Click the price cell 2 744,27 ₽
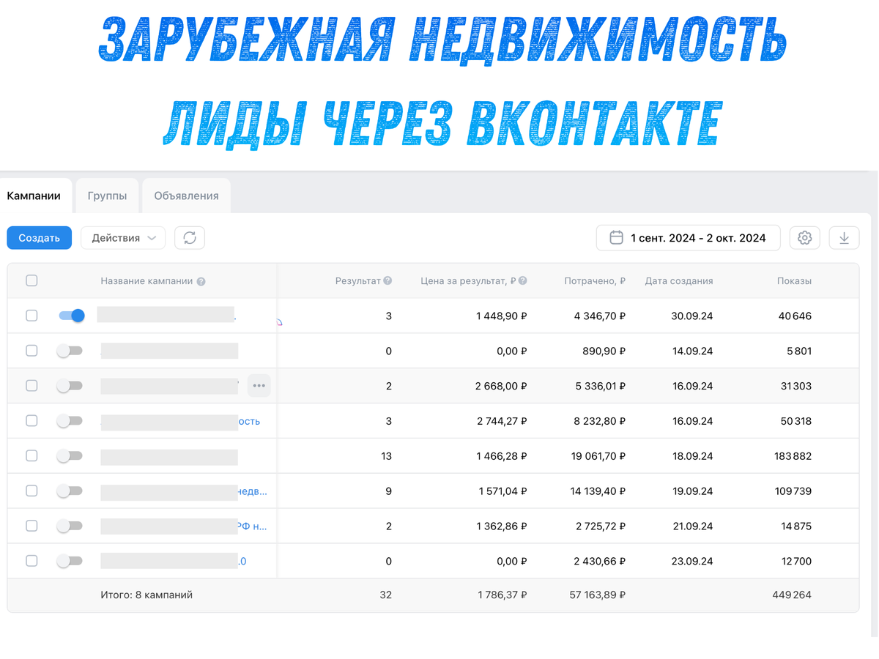This screenshot has height=659, width=879. [x=502, y=421]
